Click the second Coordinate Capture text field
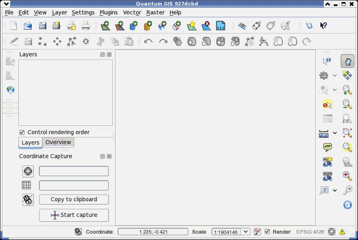 point(74,185)
